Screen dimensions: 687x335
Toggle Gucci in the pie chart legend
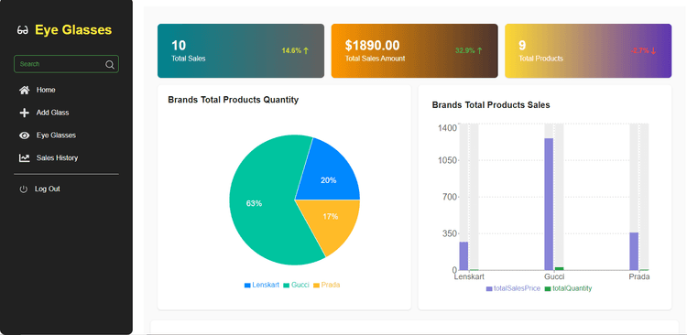pyautogui.click(x=296, y=285)
